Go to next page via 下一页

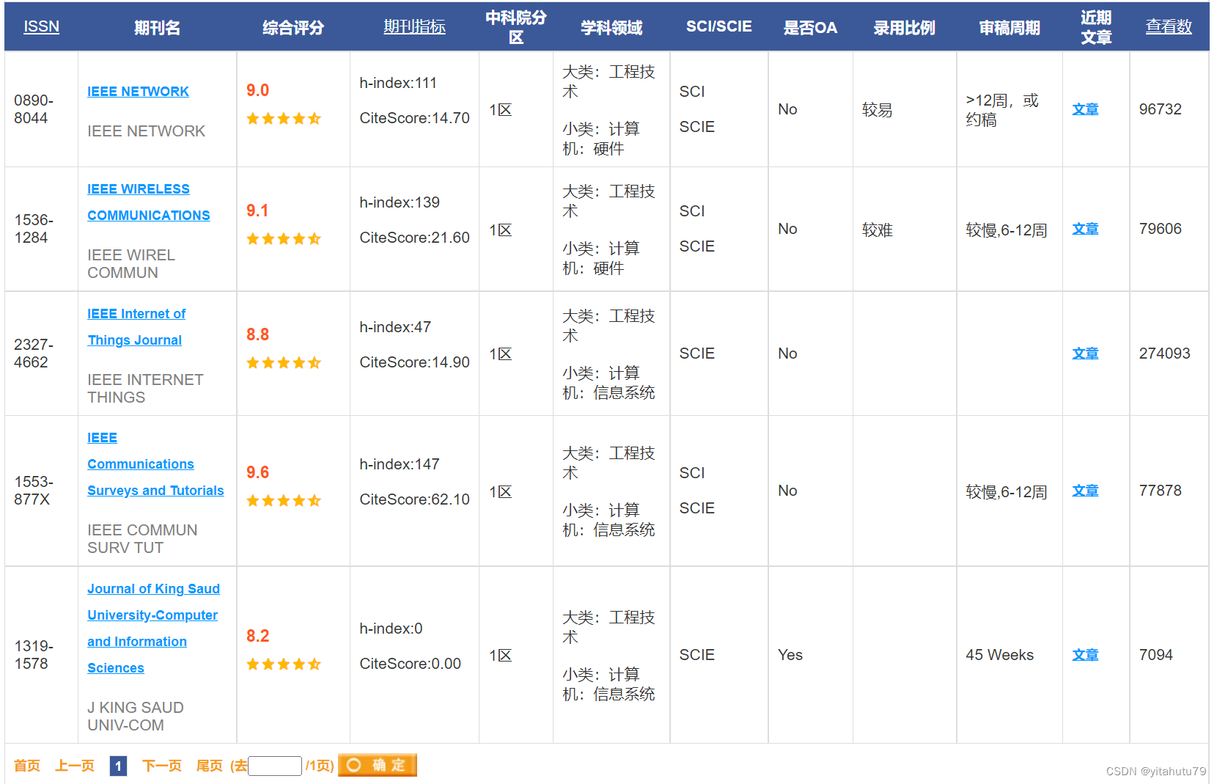tap(162, 766)
